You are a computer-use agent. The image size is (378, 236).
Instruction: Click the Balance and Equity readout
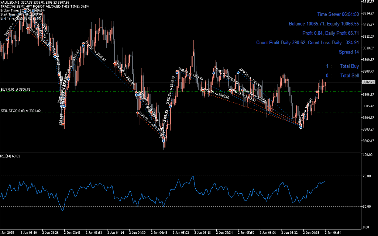(324, 24)
